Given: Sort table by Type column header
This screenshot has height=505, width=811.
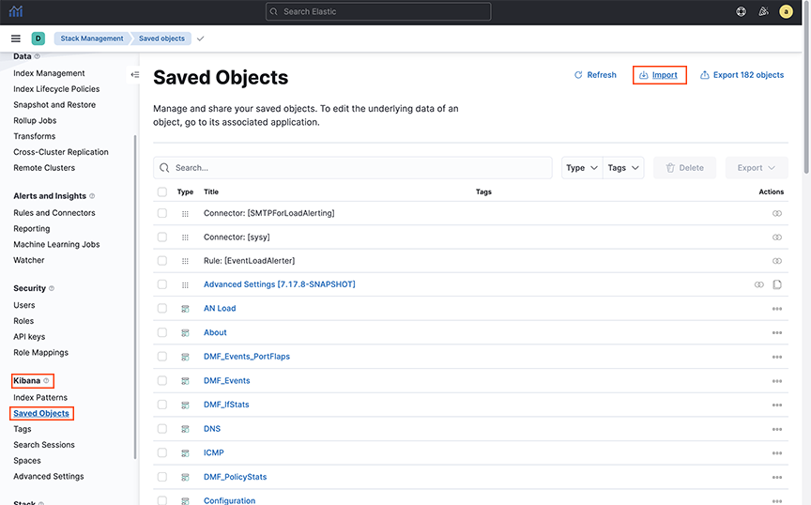Looking at the screenshot, I should 185,192.
